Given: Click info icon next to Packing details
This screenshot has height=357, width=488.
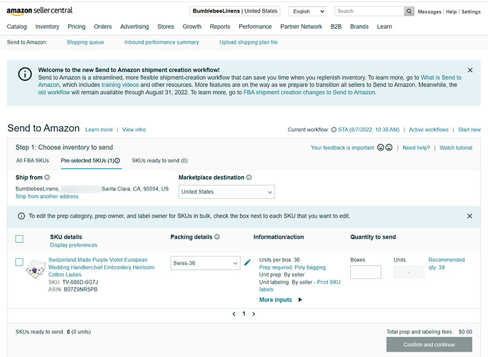Looking at the screenshot, I should click(x=217, y=237).
